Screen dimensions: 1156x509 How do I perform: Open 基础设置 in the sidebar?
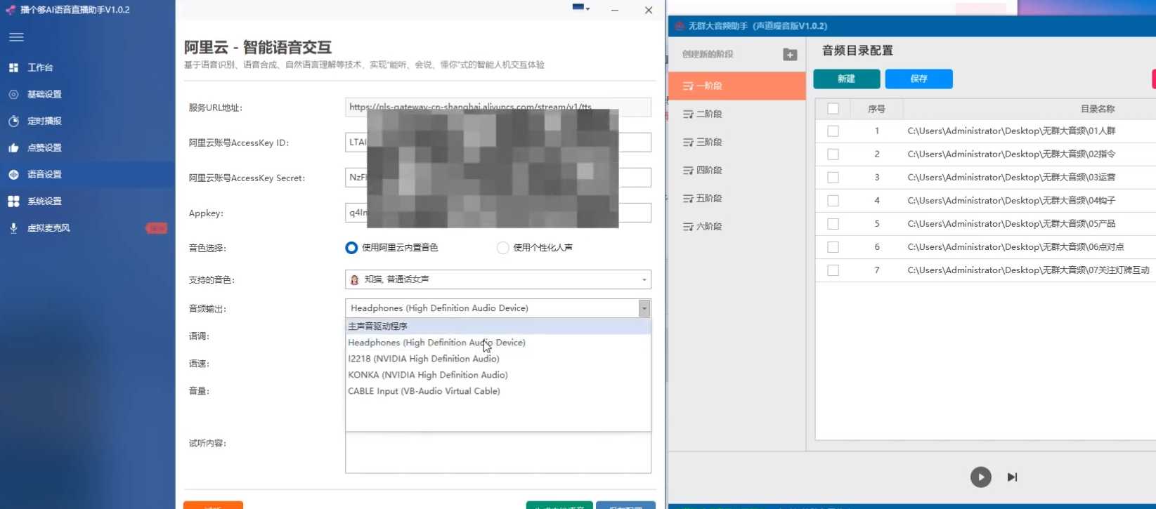[44, 94]
